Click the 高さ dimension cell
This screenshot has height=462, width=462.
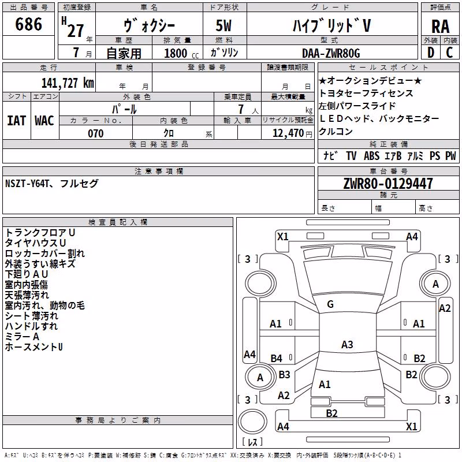(437, 208)
